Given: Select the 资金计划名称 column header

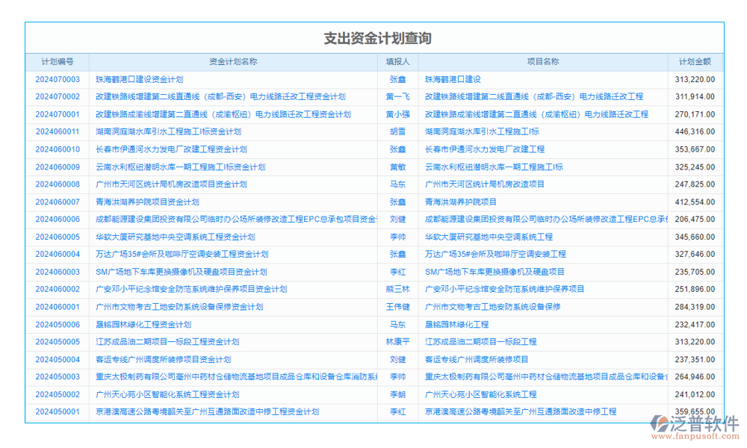Looking at the screenshot, I should pos(234,62).
